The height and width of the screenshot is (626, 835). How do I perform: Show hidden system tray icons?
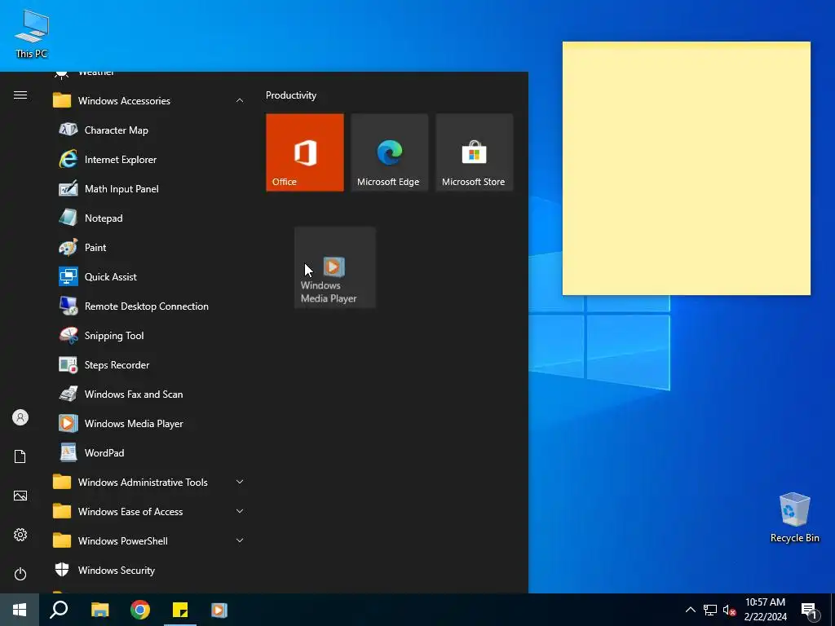coord(690,610)
